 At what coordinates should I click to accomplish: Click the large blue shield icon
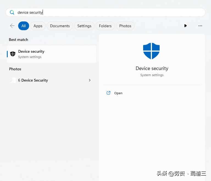click(151, 51)
